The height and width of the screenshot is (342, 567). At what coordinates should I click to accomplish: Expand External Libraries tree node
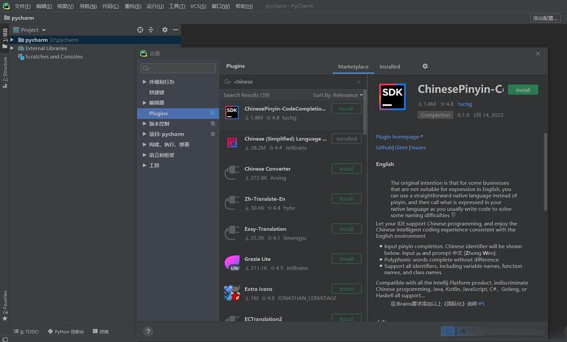click(12, 48)
